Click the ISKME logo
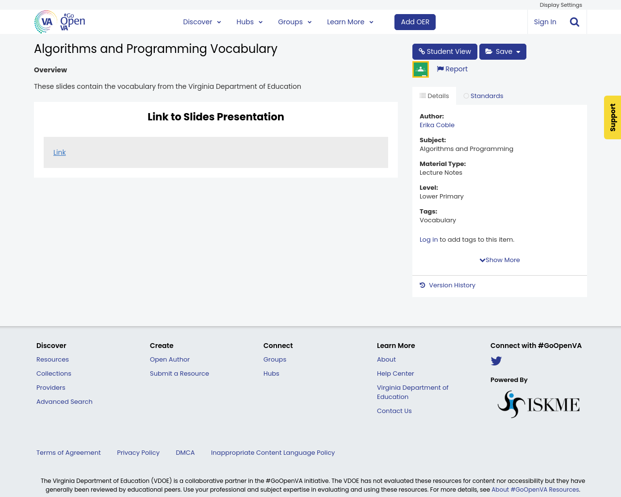 click(x=538, y=403)
